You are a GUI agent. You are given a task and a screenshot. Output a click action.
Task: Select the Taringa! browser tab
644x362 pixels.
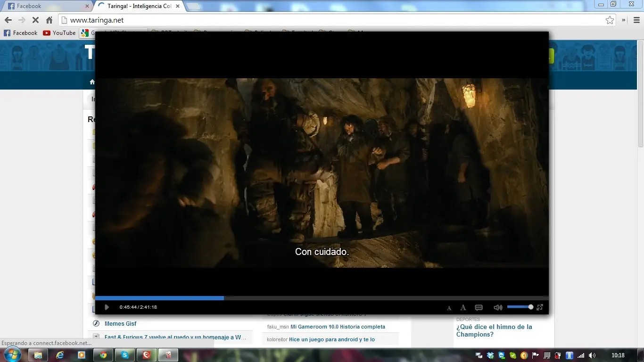[x=139, y=6]
